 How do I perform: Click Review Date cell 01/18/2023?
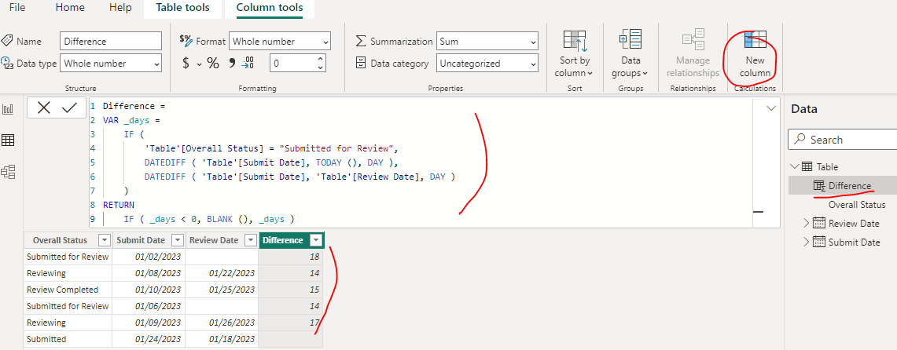point(222,339)
